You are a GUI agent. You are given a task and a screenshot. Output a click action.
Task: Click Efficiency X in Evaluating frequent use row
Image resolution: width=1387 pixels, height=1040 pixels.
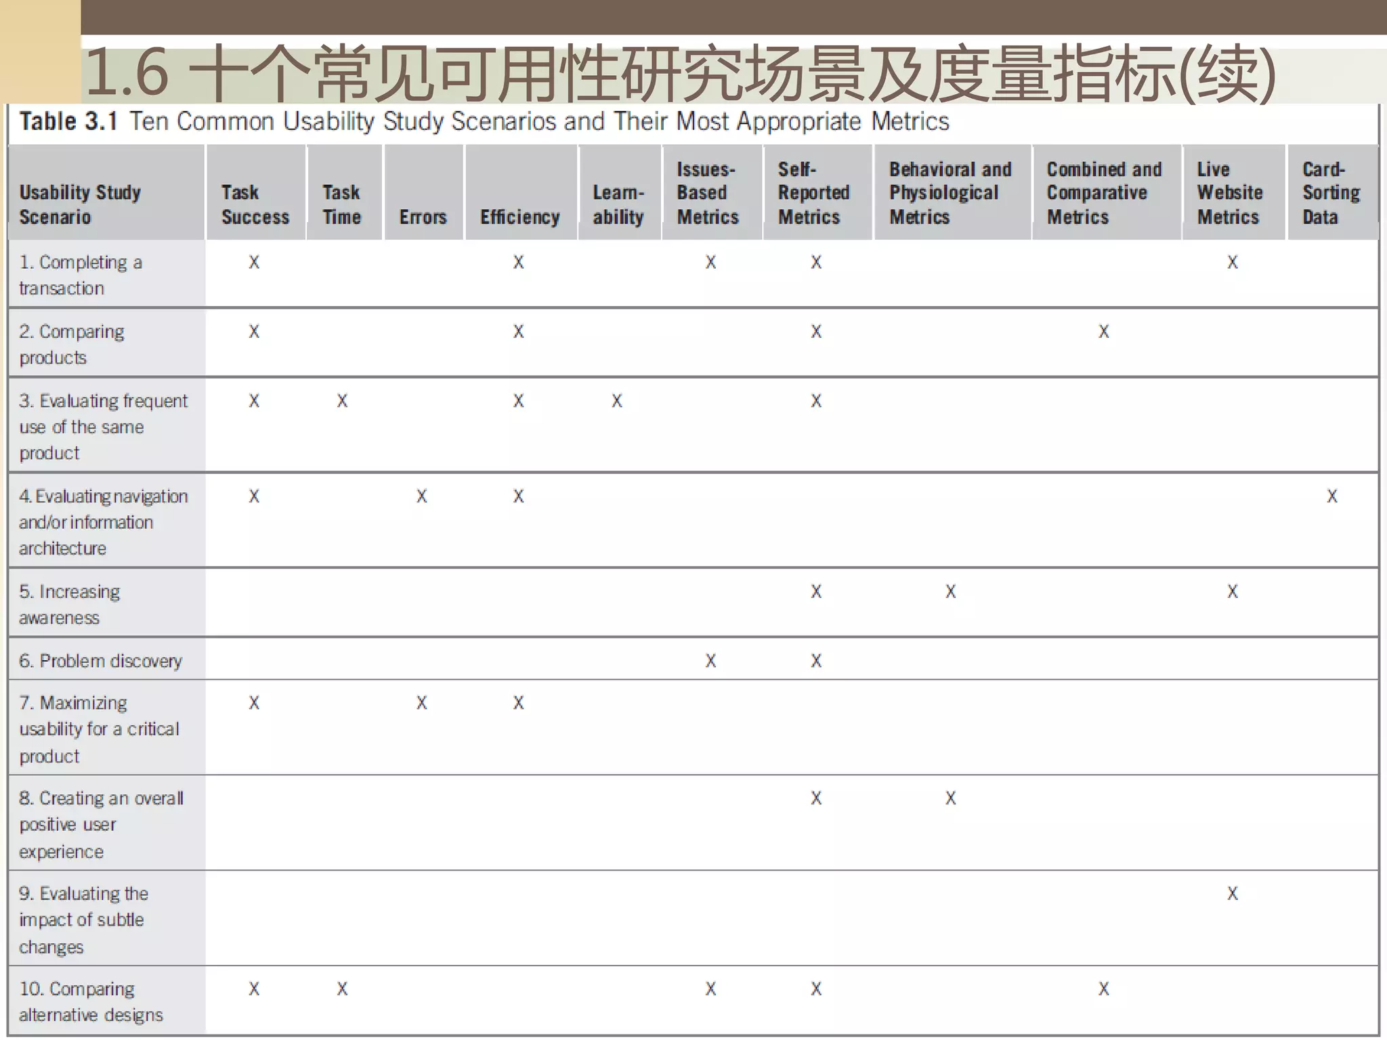point(518,401)
